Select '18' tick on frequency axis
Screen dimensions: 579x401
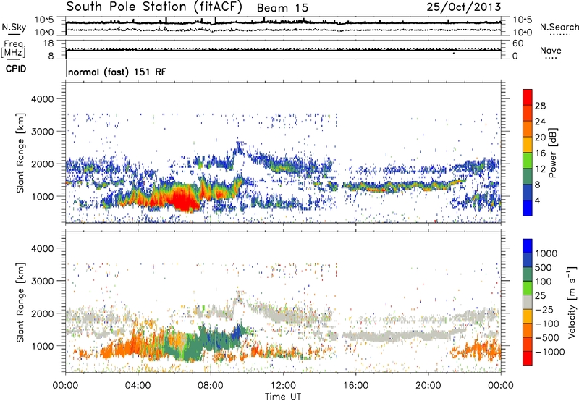[48, 43]
